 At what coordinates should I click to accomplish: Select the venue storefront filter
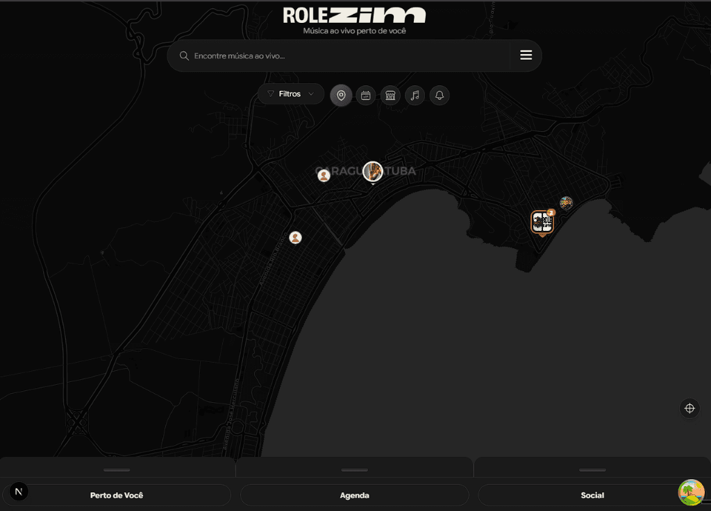click(x=390, y=96)
